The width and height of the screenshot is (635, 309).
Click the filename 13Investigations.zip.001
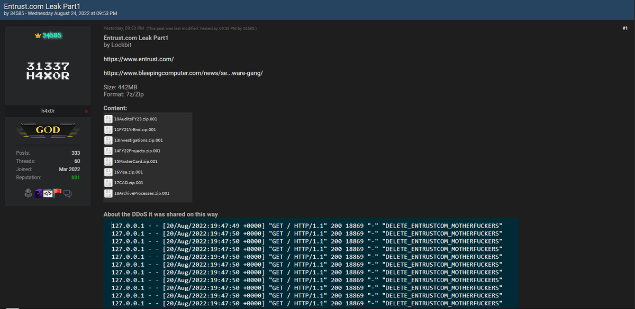[x=139, y=141]
